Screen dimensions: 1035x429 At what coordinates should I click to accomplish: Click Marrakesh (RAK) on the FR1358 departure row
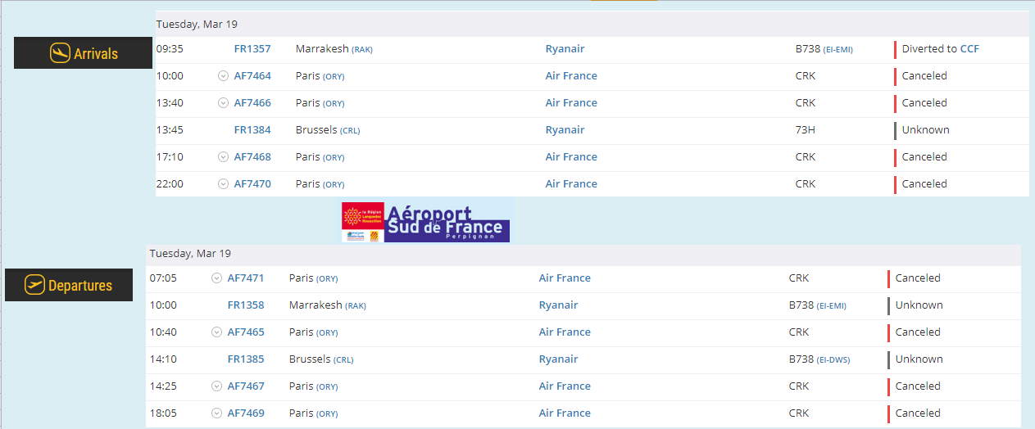[328, 305]
